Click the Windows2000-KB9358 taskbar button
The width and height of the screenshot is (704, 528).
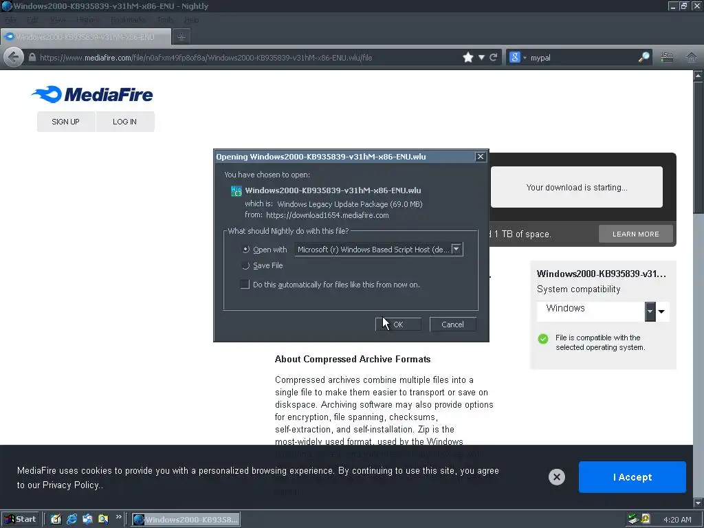(x=186, y=520)
